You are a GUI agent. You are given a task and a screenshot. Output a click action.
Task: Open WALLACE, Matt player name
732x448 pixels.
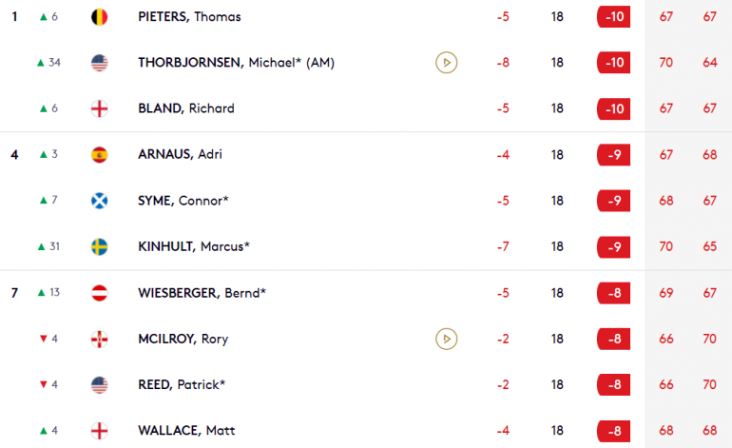click(186, 430)
